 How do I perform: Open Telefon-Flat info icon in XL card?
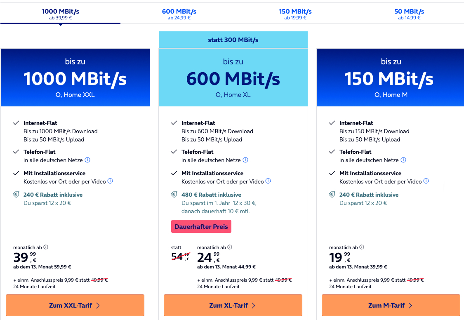(246, 160)
